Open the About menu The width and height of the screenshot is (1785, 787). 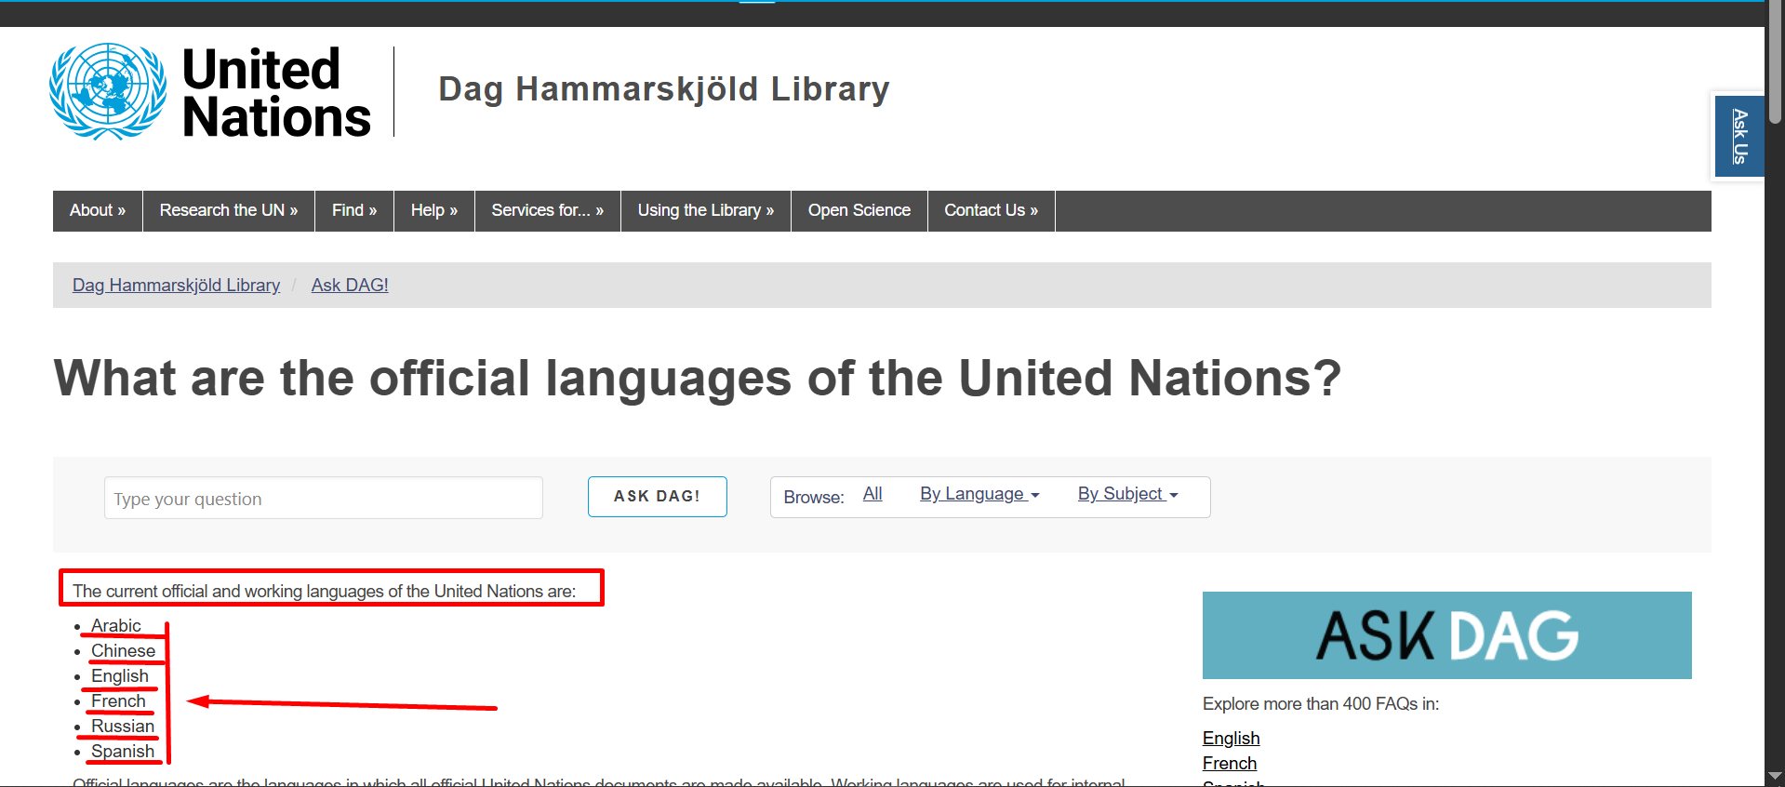point(98,210)
